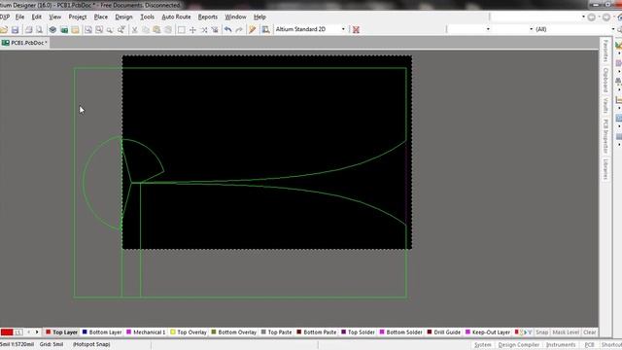
Task: Click the Copy icon
Action: pyautogui.click(x=146, y=30)
